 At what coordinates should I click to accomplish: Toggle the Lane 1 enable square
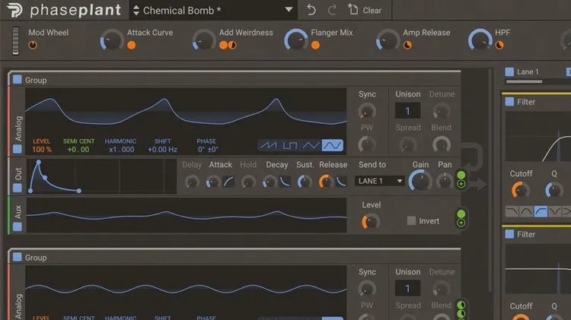(x=509, y=71)
